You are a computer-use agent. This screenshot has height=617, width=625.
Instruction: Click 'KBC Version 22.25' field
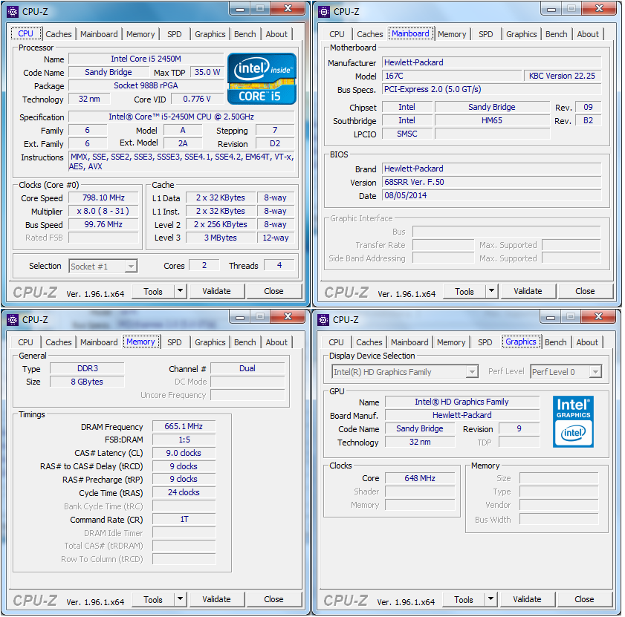pyautogui.click(x=562, y=76)
